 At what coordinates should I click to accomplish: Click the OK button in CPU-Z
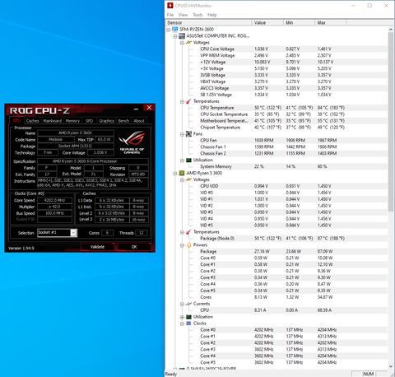pyautogui.click(x=134, y=247)
